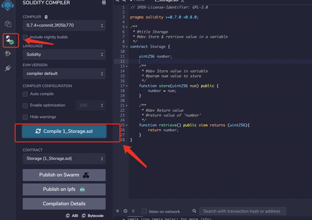
Task: Click 'contract Storage {' line
Action: coord(150,47)
